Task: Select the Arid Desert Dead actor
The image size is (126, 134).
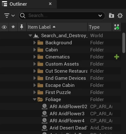Action: pyautogui.click(x=60, y=128)
